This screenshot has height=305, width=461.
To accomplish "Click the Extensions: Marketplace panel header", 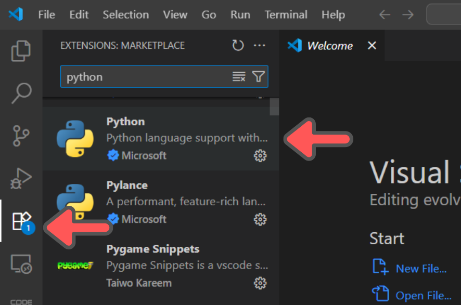I will tap(123, 46).
